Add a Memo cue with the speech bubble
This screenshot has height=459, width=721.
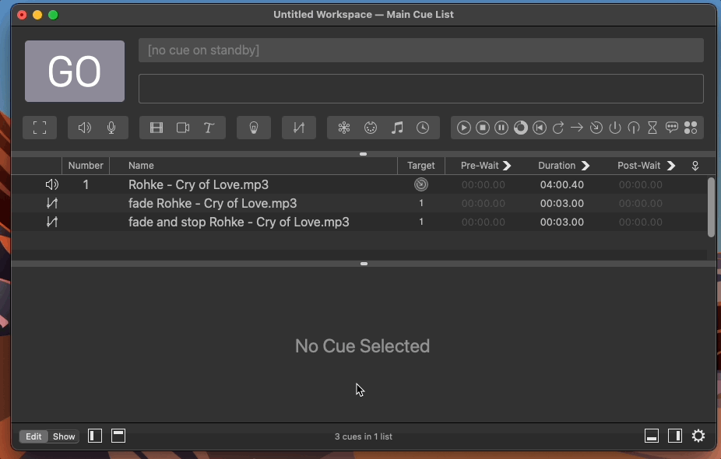pos(671,128)
